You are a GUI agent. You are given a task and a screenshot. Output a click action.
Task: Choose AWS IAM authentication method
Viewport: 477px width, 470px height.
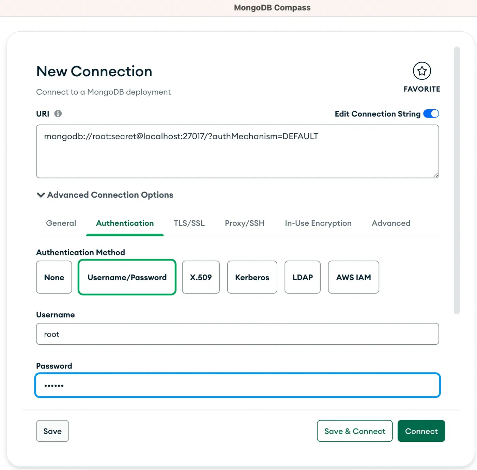click(x=354, y=277)
